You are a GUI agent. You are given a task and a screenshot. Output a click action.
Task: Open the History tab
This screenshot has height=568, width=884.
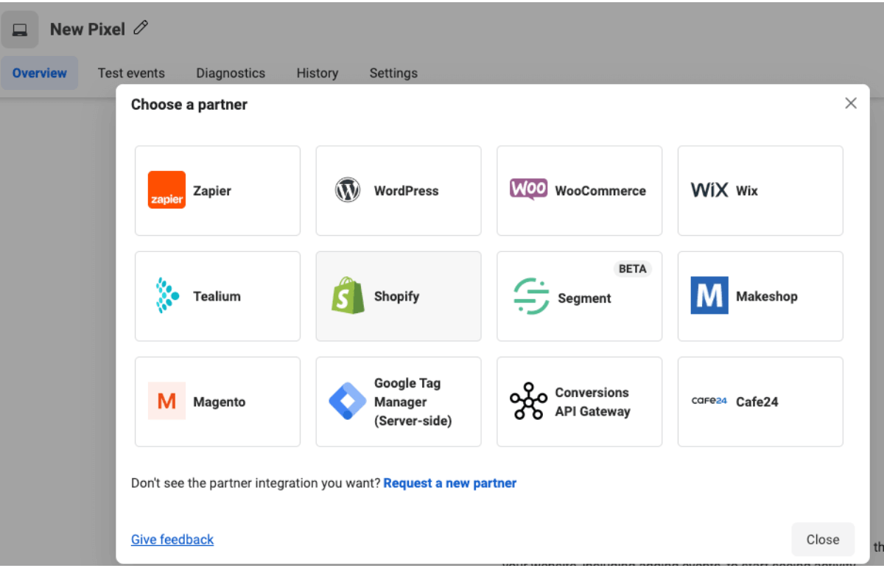(x=318, y=73)
